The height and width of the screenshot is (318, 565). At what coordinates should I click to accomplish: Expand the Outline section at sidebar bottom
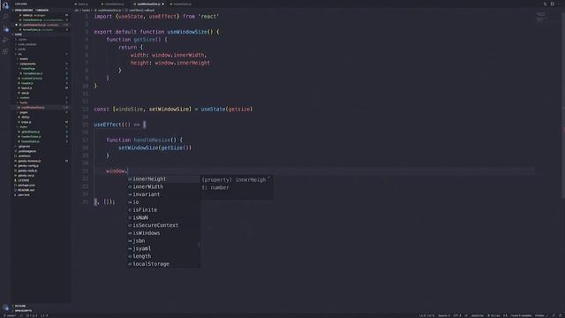point(41,307)
